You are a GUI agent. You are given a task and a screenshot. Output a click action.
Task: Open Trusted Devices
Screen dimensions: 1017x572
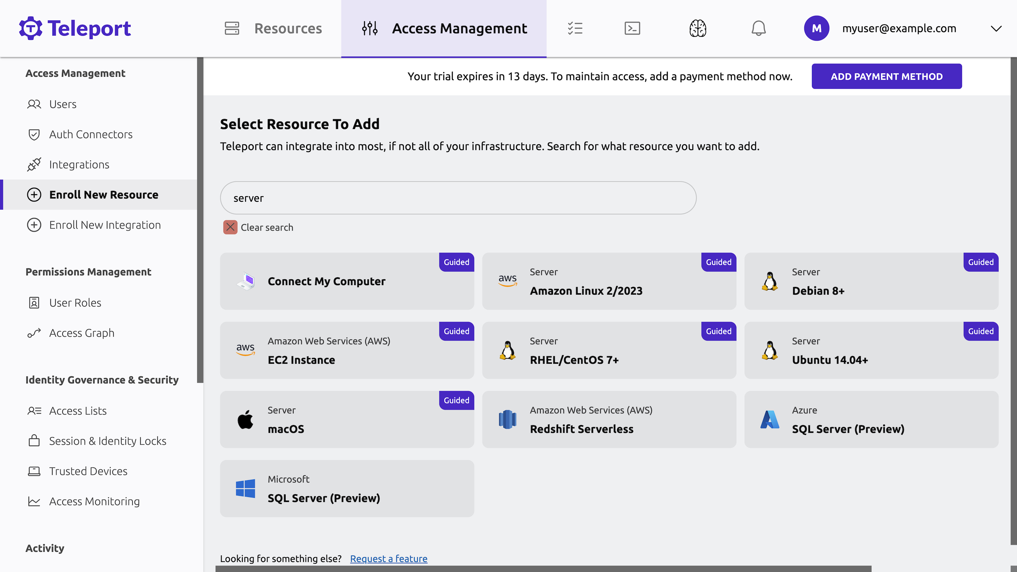coord(87,471)
